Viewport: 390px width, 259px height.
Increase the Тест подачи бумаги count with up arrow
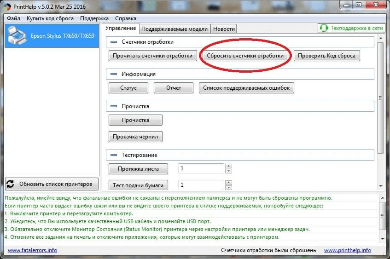[228, 183]
